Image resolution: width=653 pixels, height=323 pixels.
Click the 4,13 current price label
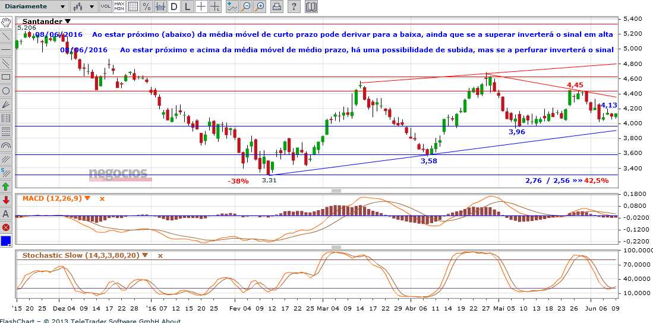click(x=609, y=105)
